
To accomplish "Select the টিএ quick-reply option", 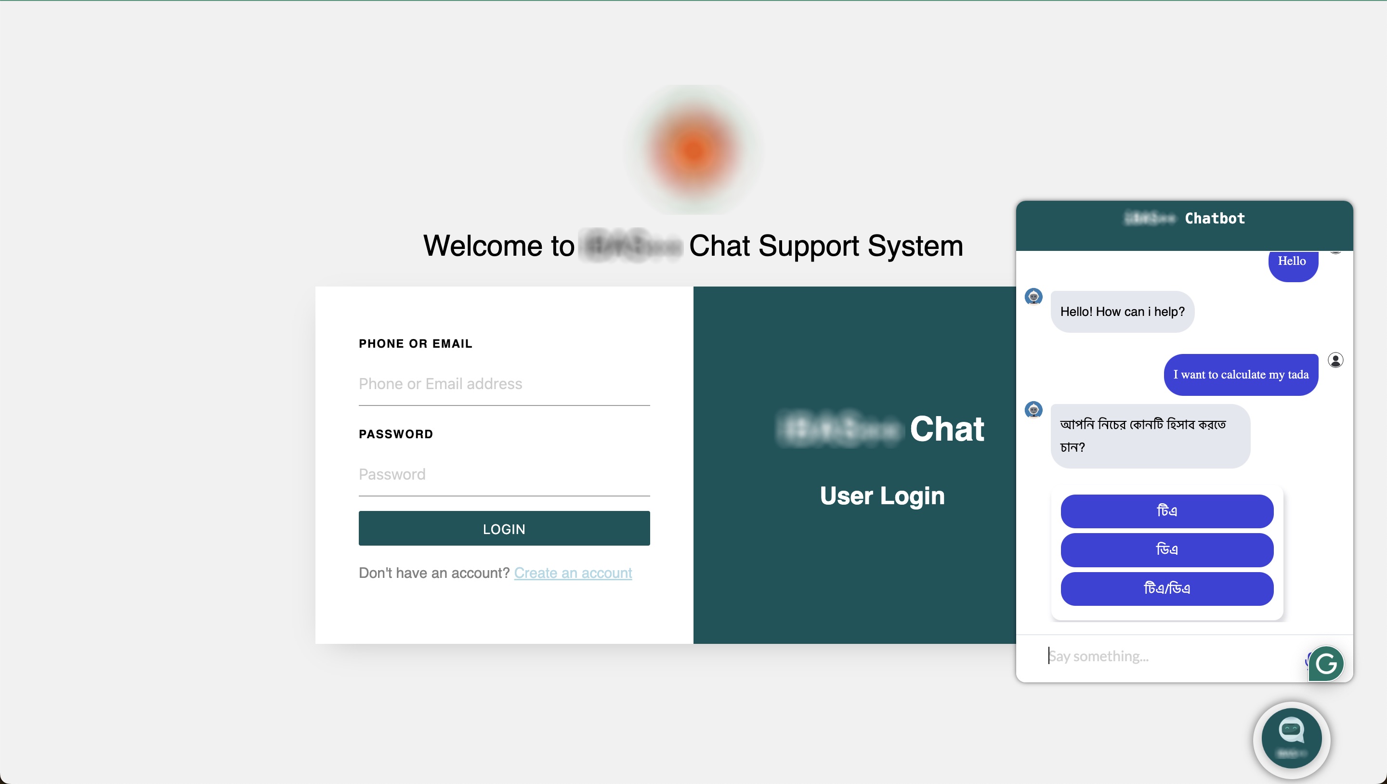I will coord(1167,510).
